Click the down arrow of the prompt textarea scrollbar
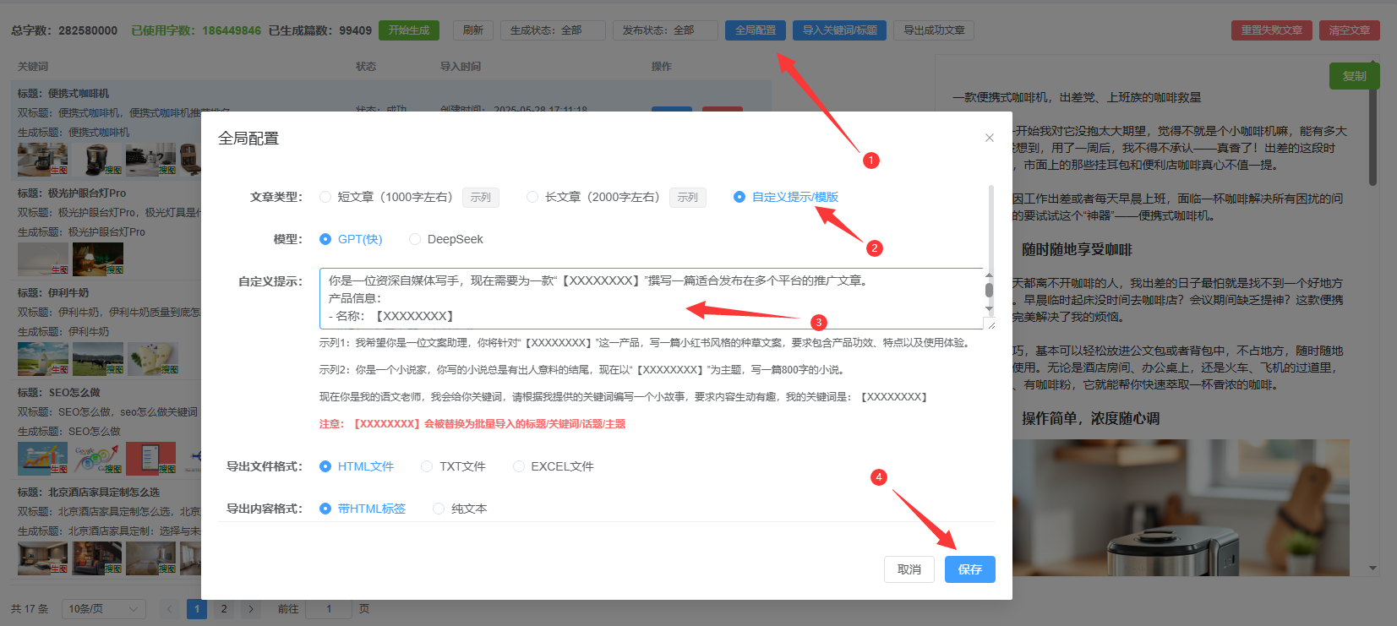Viewport: 1397px width, 626px height. tap(989, 309)
